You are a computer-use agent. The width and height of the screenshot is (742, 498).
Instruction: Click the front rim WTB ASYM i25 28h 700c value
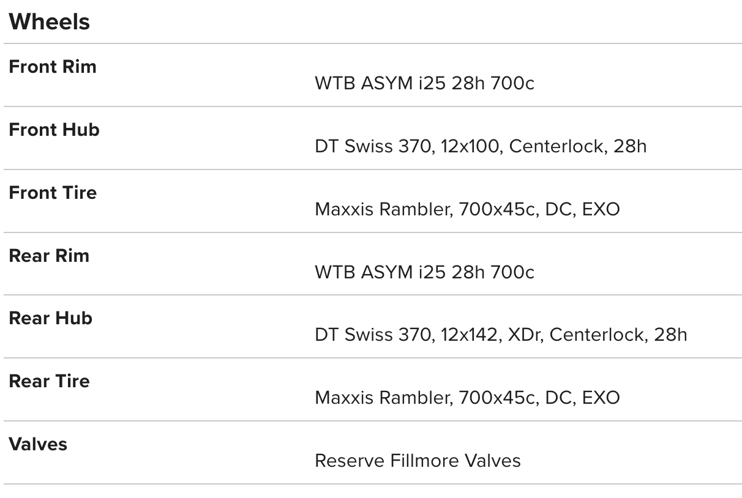point(424,83)
